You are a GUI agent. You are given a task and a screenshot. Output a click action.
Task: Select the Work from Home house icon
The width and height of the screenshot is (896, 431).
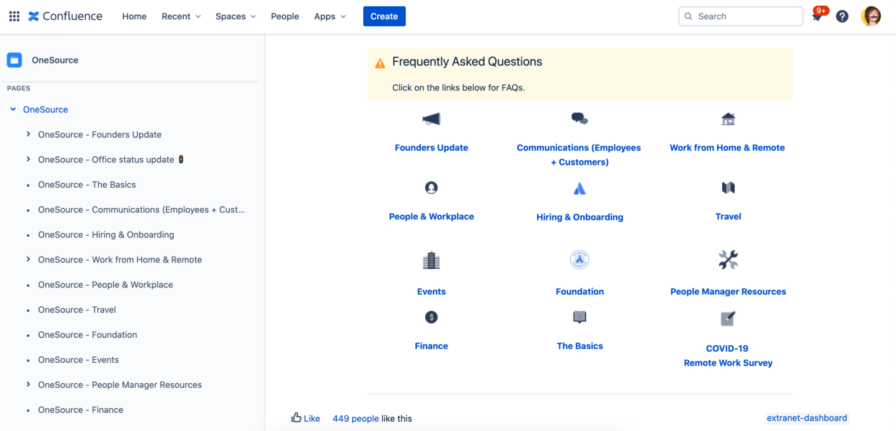727,118
